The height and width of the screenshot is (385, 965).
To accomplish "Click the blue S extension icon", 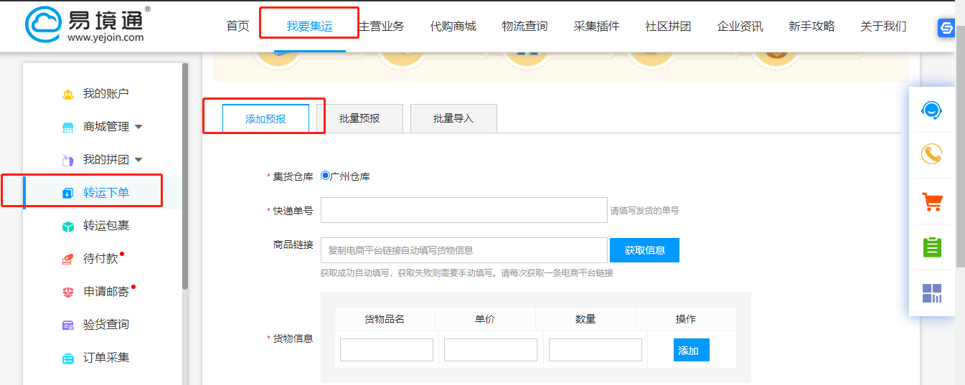I will click(x=946, y=28).
